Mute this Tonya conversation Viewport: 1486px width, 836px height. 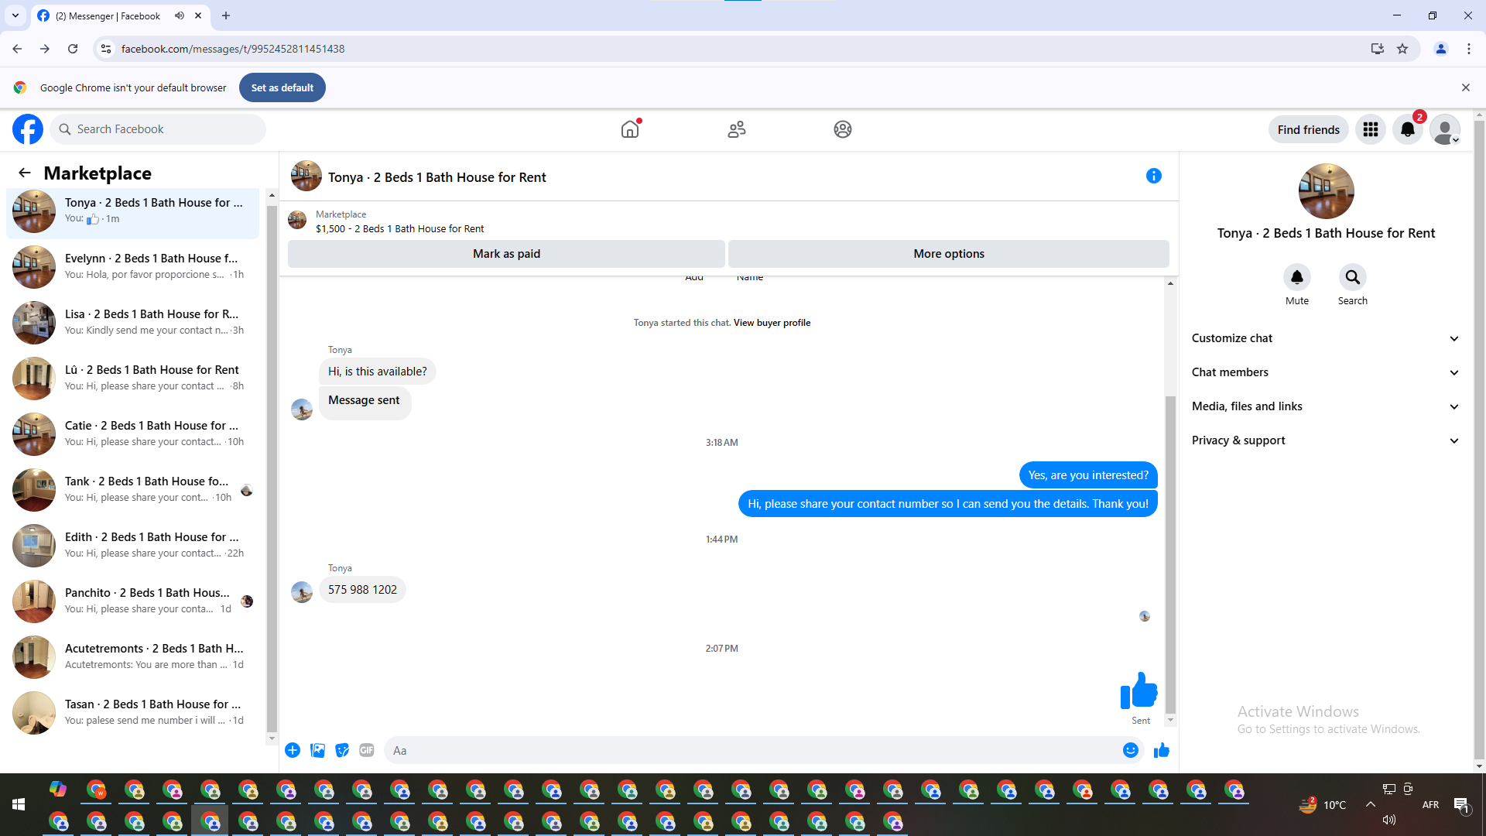[1297, 277]
